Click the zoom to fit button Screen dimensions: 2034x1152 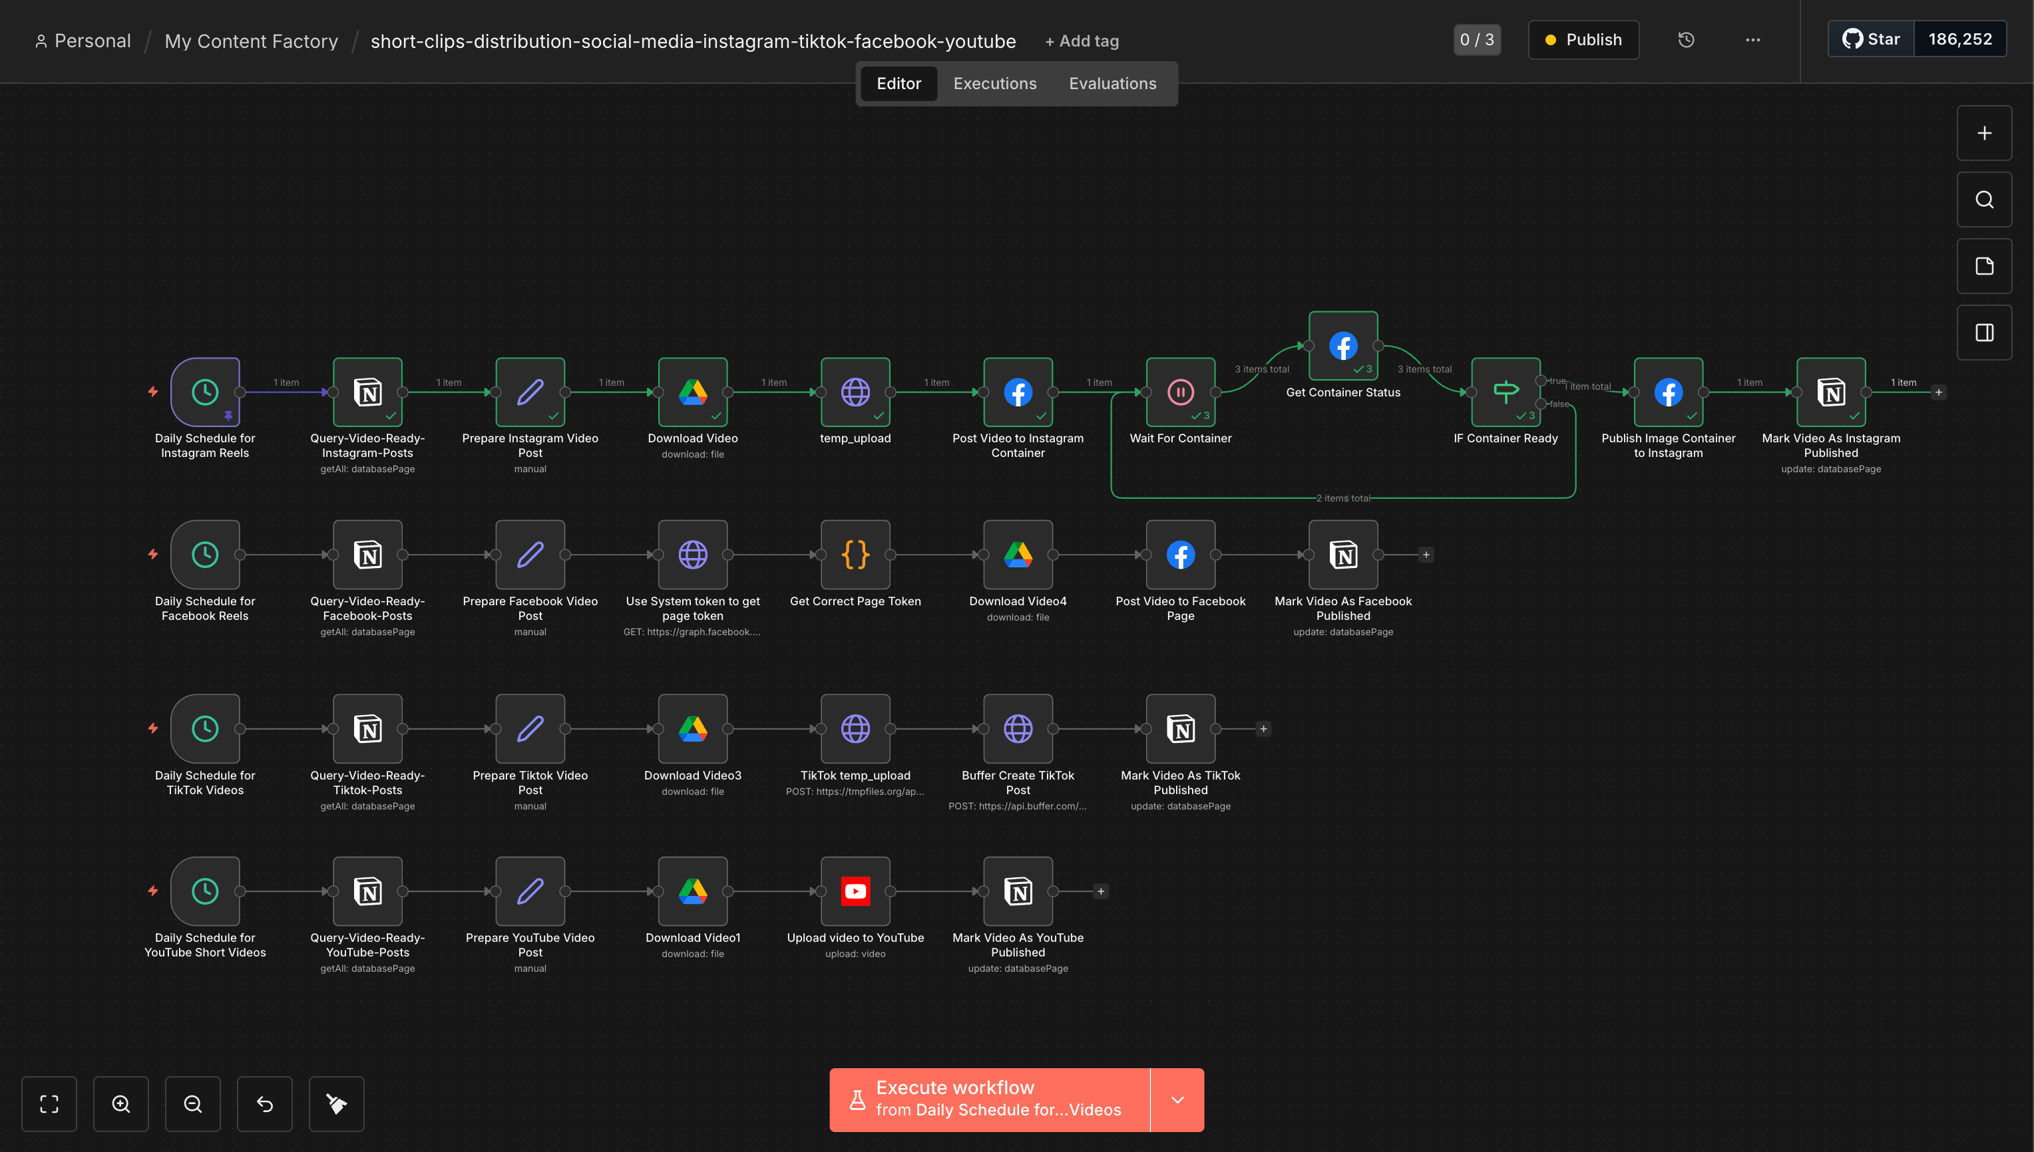coord(49,1103)
